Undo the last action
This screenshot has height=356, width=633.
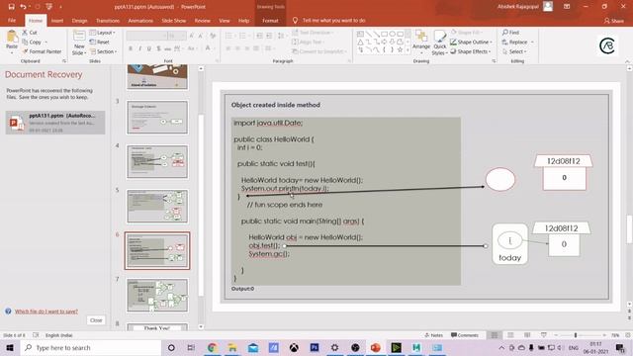tap(23, 7)
